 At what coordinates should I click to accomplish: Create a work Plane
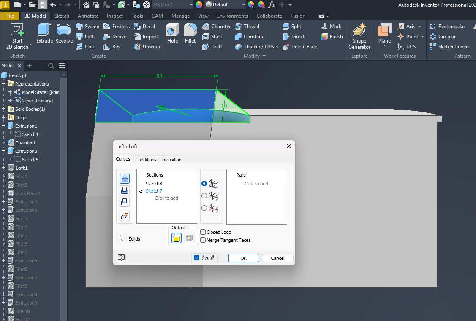[x=384, y=34]
